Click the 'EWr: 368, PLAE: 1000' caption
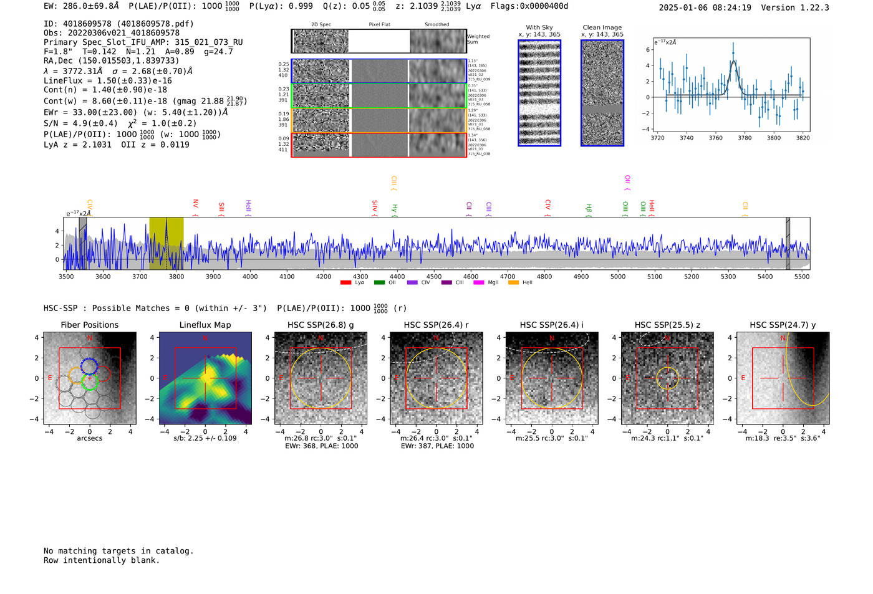Viewport: 873px width, 594px height. (x=321, y=446)
